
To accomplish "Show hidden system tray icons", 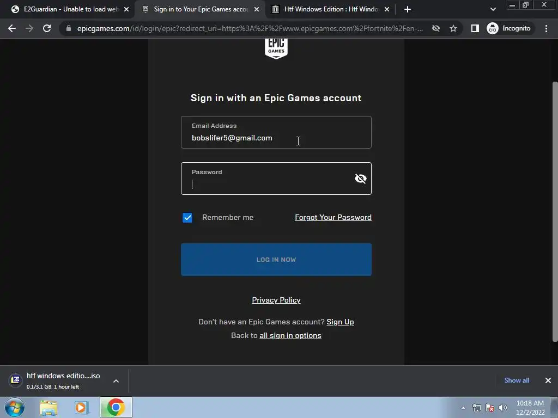I will pyautogui.click(x=463, y=408).
